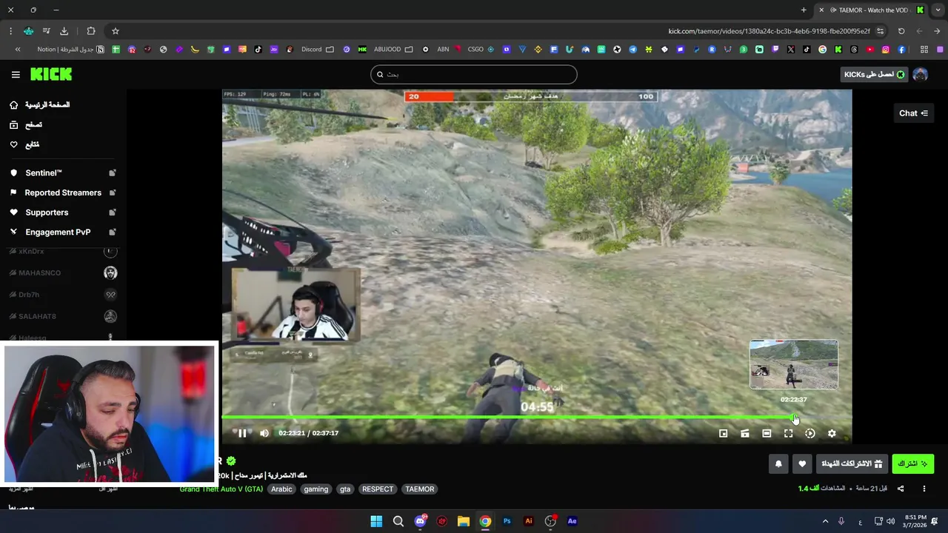Image resolution: width=948 pixels, height=533 pixels.
Task: Select xKnDrx in followed channels
Action: click(x=63, y=252)
